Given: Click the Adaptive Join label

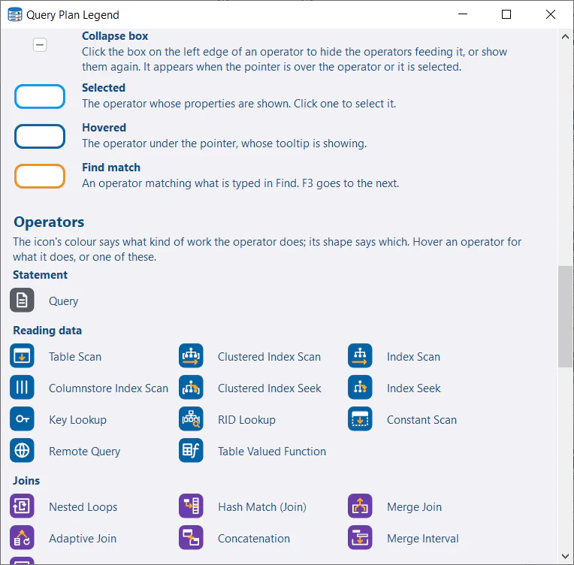Looking at the screenshot, I should [83, 538].
